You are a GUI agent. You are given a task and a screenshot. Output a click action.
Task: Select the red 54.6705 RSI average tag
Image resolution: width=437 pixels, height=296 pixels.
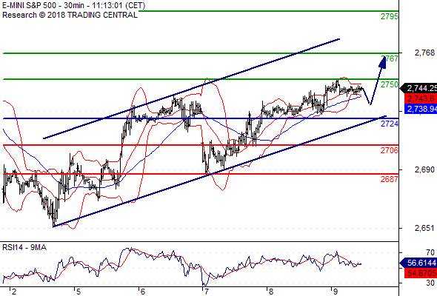coord(421,273)
